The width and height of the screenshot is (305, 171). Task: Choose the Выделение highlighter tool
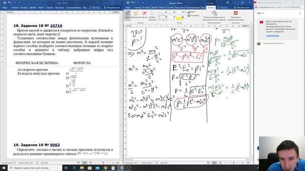pyautogui.click(x=136, y=15)
